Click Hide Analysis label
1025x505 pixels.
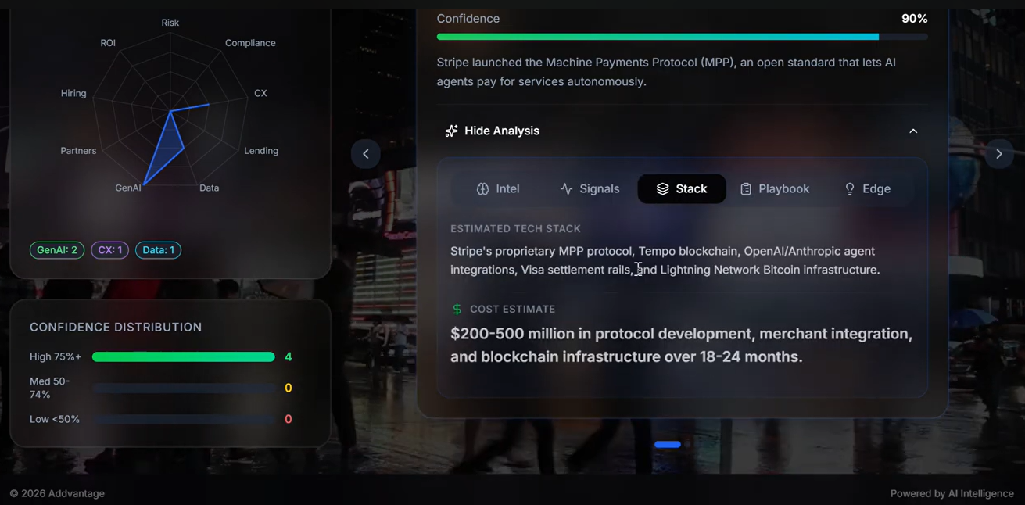[502, 131]
